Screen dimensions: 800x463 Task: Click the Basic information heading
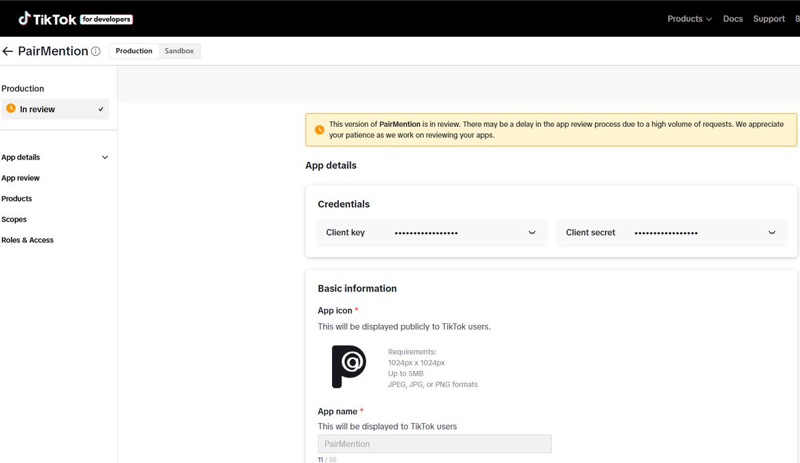(357, 288)
